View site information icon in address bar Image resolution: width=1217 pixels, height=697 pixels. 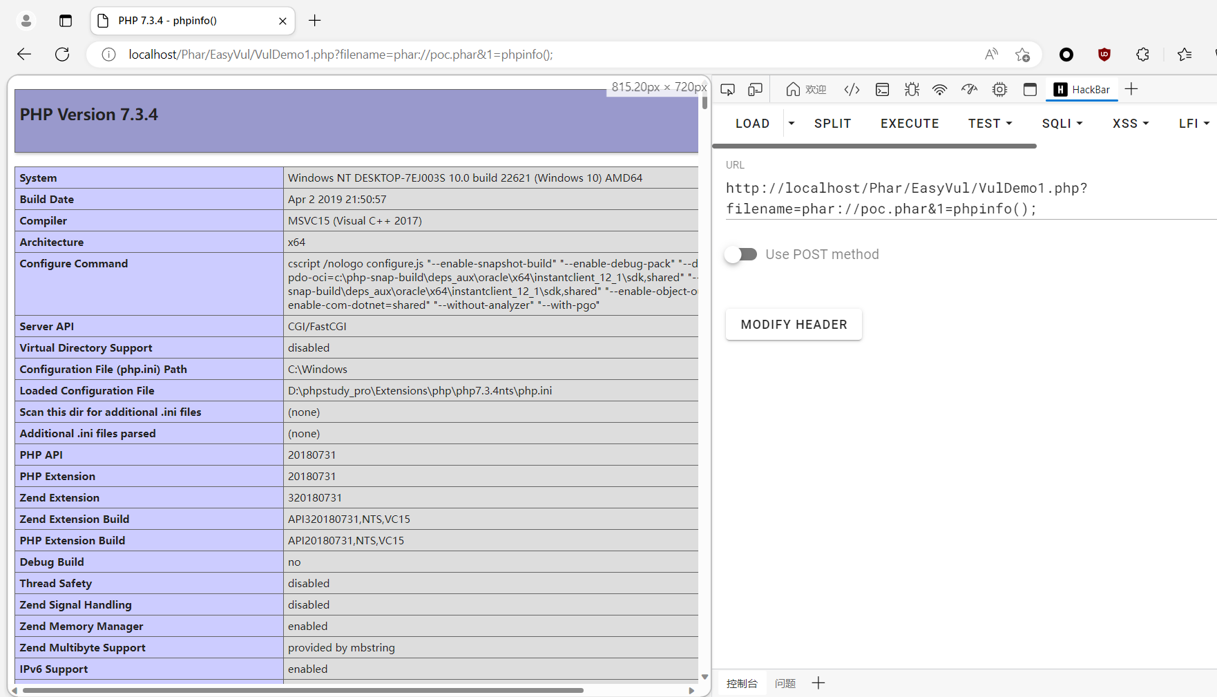tap(108, 55)
